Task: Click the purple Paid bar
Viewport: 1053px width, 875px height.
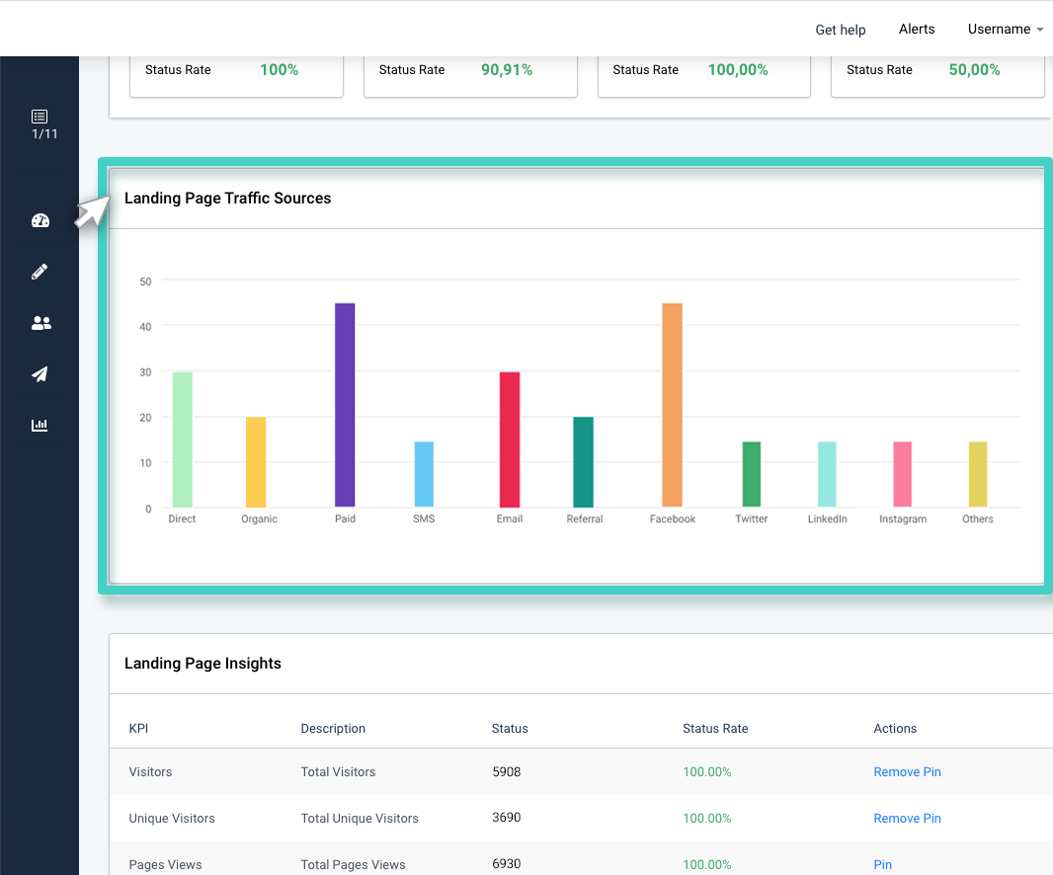Action: (345, 405)
